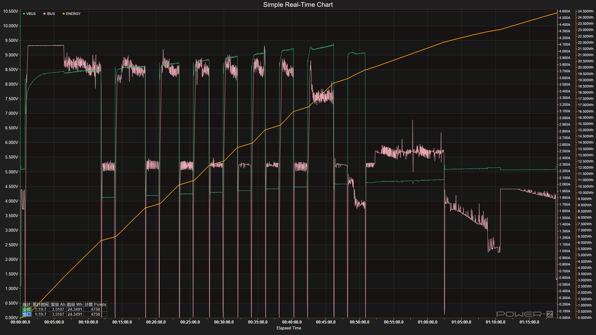The width and height of the screenshot is (596, 335).
Task: Click the 统计 table header cell
Action: [27, 304]
